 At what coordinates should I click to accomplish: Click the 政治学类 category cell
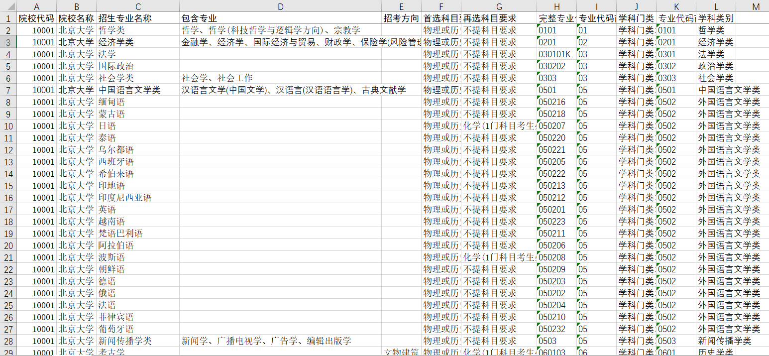pyautogui.click(x=716, y=66)
